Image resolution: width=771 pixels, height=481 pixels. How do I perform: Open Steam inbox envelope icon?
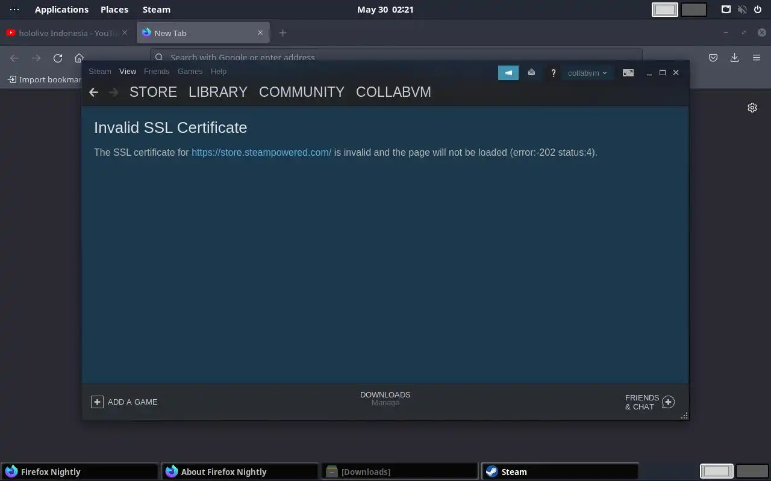pos(531,72)
